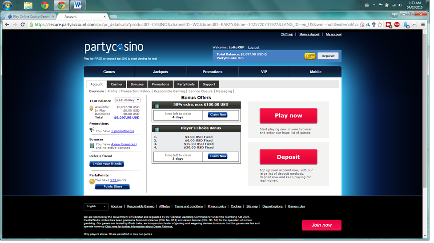Switch to the Play Online Casino Games browser tab
Viewport: 434px width, 243px height.
[31, 16]
